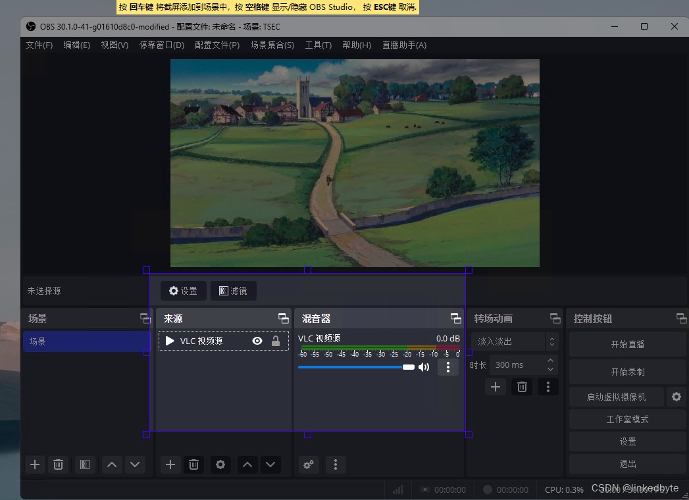
Task: Open the 配置文件(P) menu
Action: pos(217,45)
